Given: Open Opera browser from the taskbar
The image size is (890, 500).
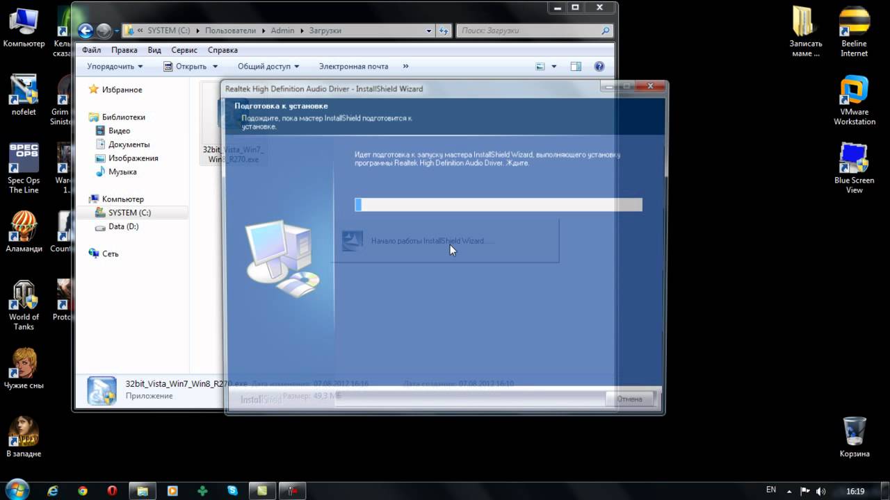Looking at the screenshot, I should click(113, 491).
